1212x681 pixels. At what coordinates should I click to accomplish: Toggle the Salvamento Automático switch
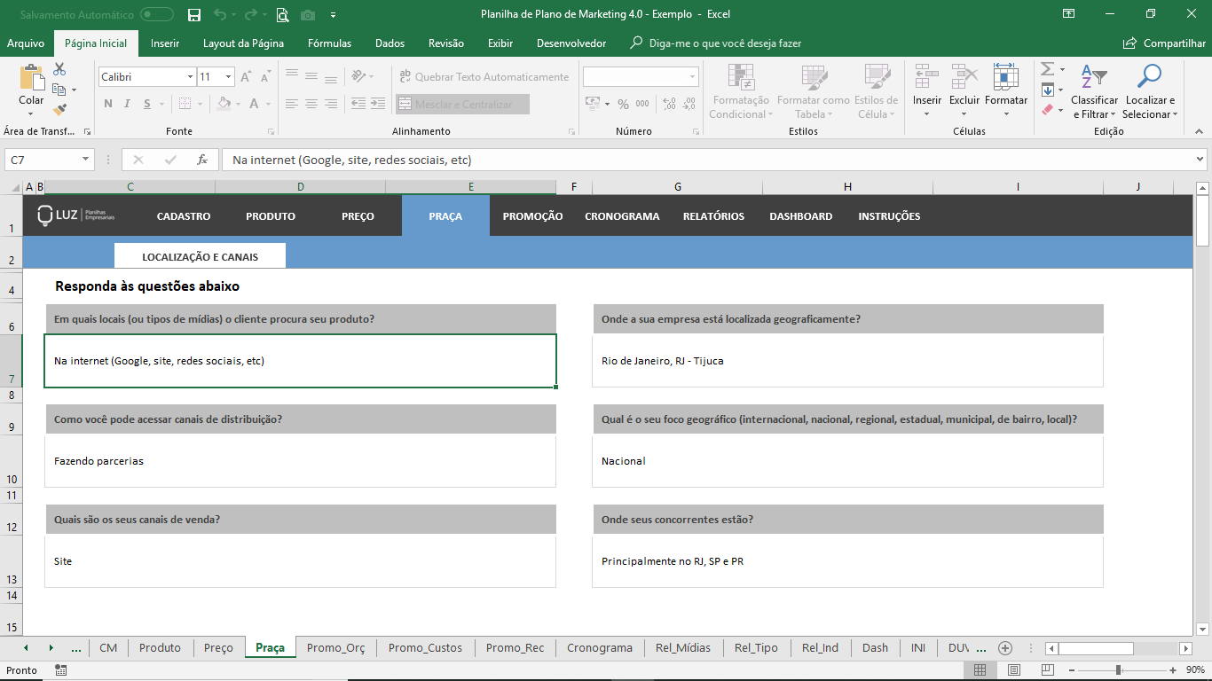(157, 14)
